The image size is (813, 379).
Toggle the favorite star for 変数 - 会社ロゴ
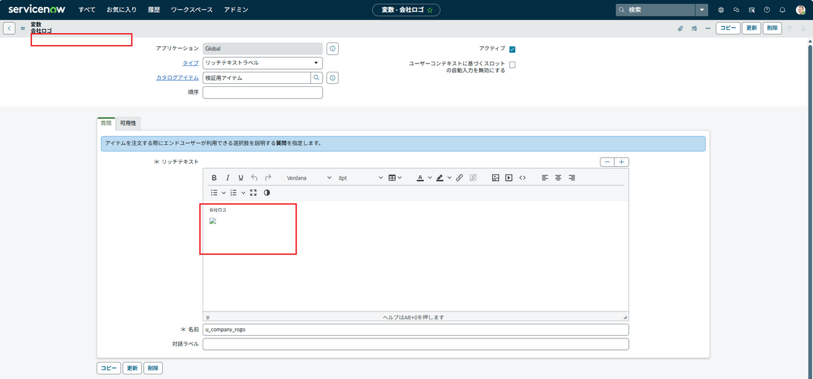click(430, 10)
